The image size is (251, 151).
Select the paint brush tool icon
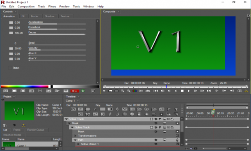117,114
